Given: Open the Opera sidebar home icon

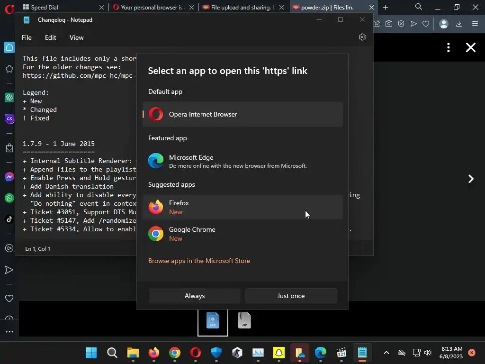Looking at the screenshot, I should click(9, 47).
